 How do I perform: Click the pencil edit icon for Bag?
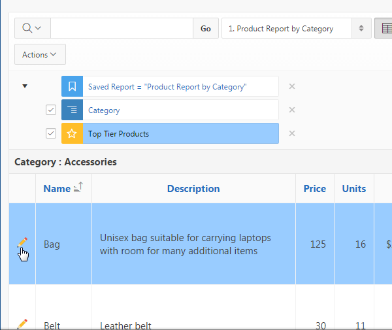point(22,242)
